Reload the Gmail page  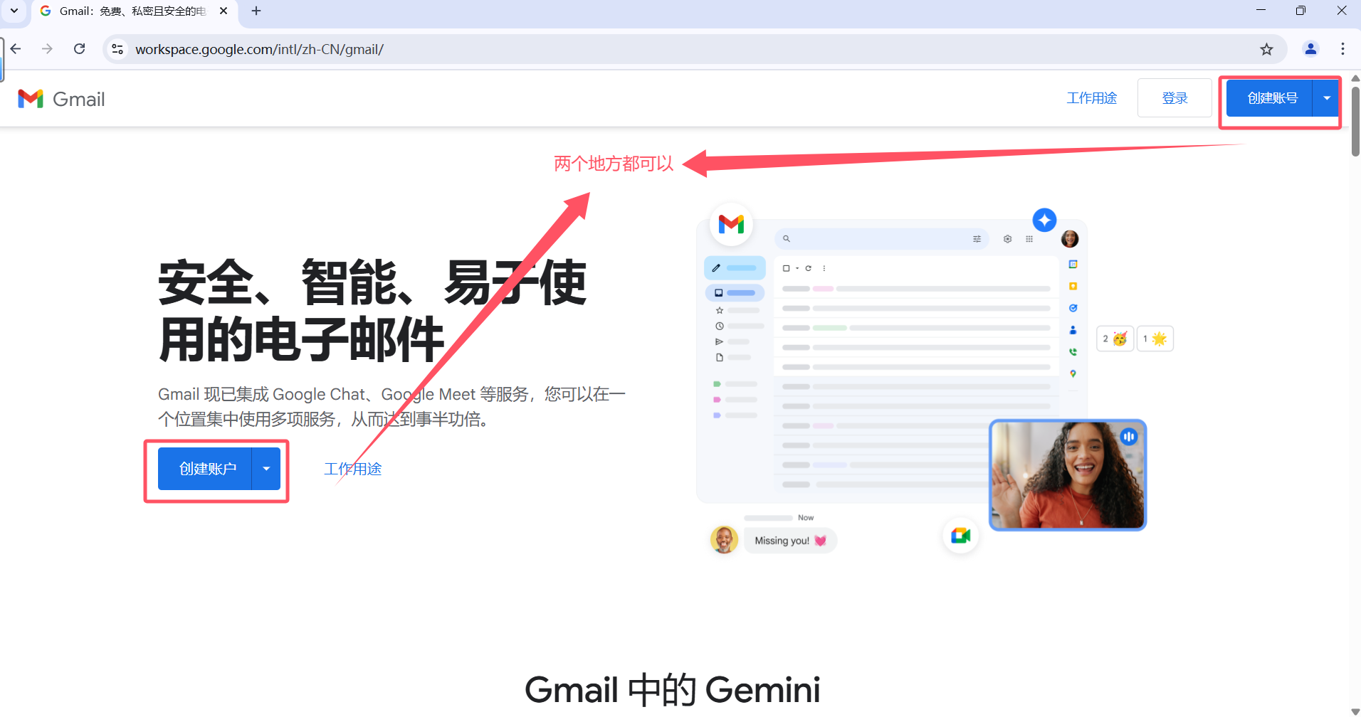pyautogui.click(x=80, y=49)
